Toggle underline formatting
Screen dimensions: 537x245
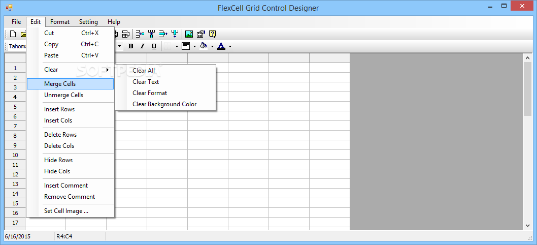point(154,46)
